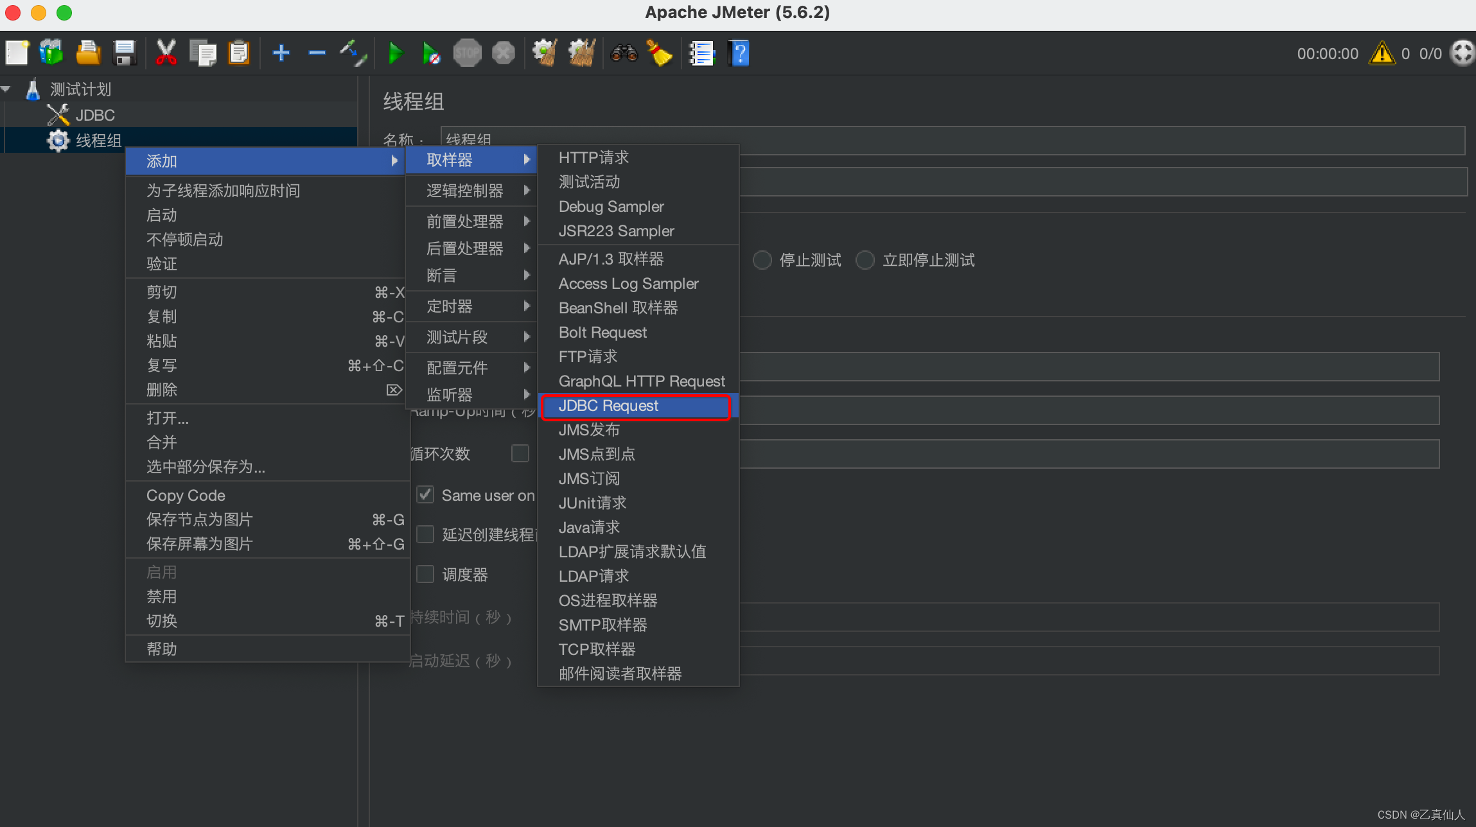Enable the 延迟创建线程 checkbox

click(x=425, y=534)
